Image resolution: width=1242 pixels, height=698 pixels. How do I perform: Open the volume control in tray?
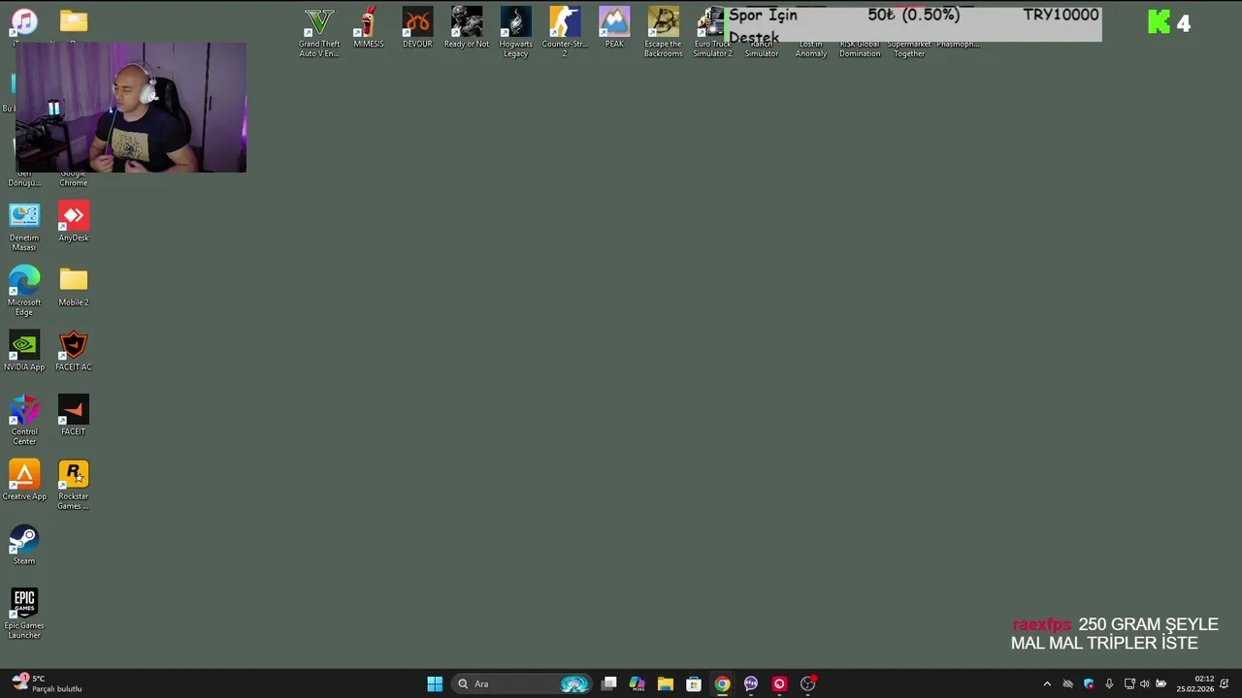pos(1145,683)
